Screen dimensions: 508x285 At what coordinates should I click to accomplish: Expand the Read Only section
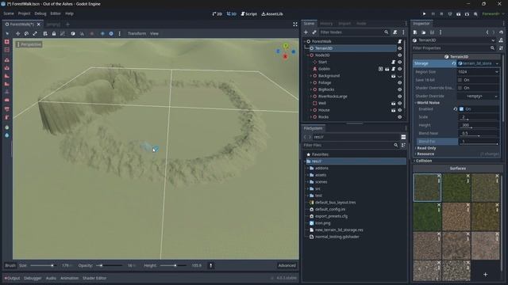click(426, 148)
